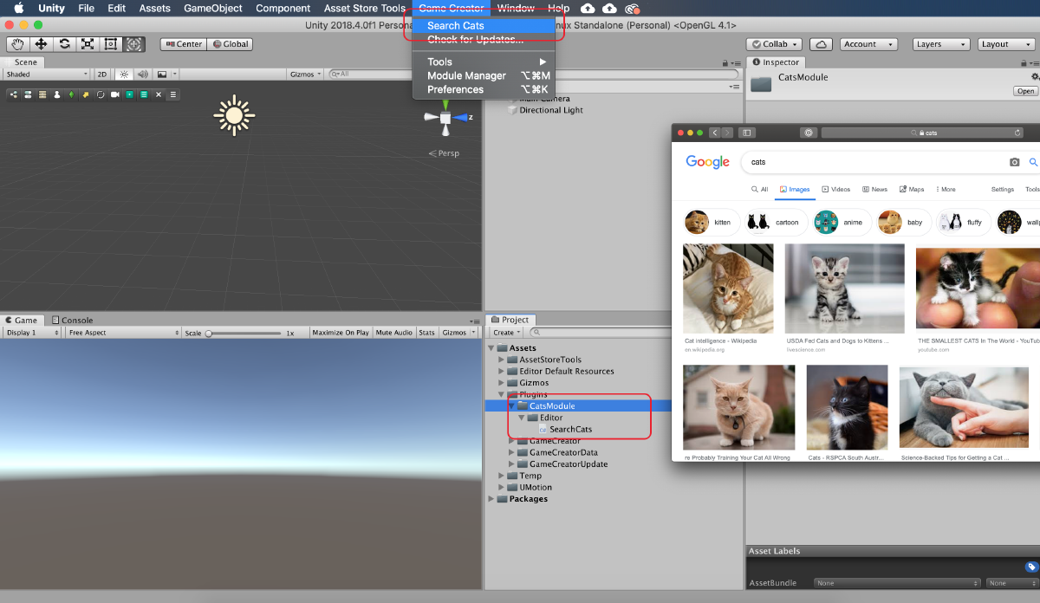Click the Scene view orientation gizmo cube
Screen dimensions: 1040x603
445,117
